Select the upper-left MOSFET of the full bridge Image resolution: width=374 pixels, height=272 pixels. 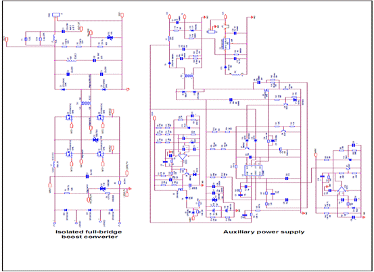69,117
